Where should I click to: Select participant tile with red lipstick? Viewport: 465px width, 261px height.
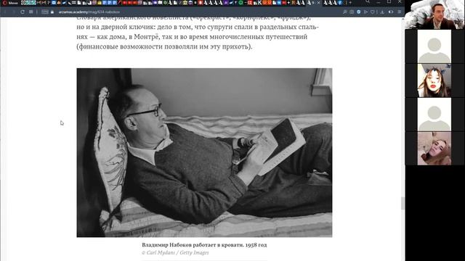[434, 80]
